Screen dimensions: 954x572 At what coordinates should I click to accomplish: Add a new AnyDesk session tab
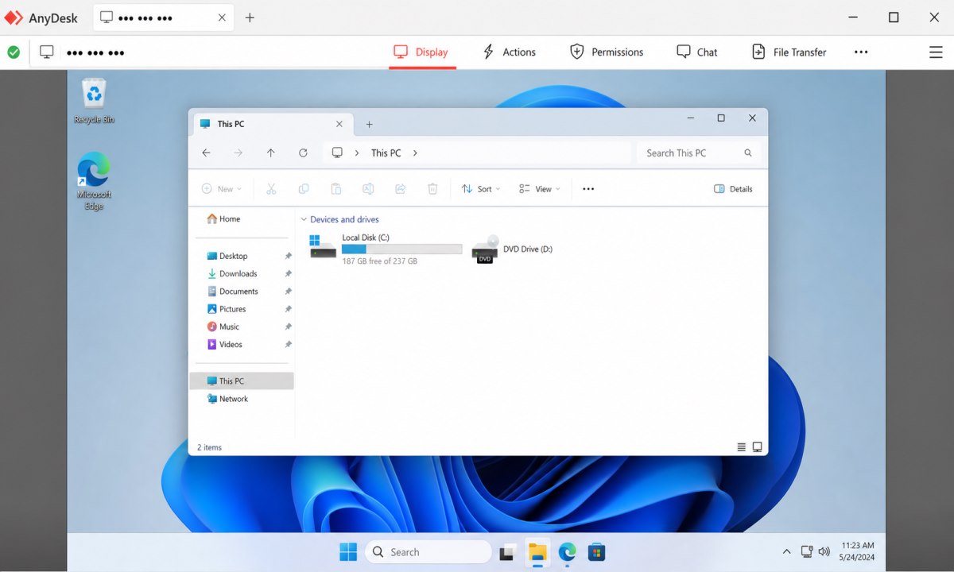pyautogui.click(x=250, y=17)
